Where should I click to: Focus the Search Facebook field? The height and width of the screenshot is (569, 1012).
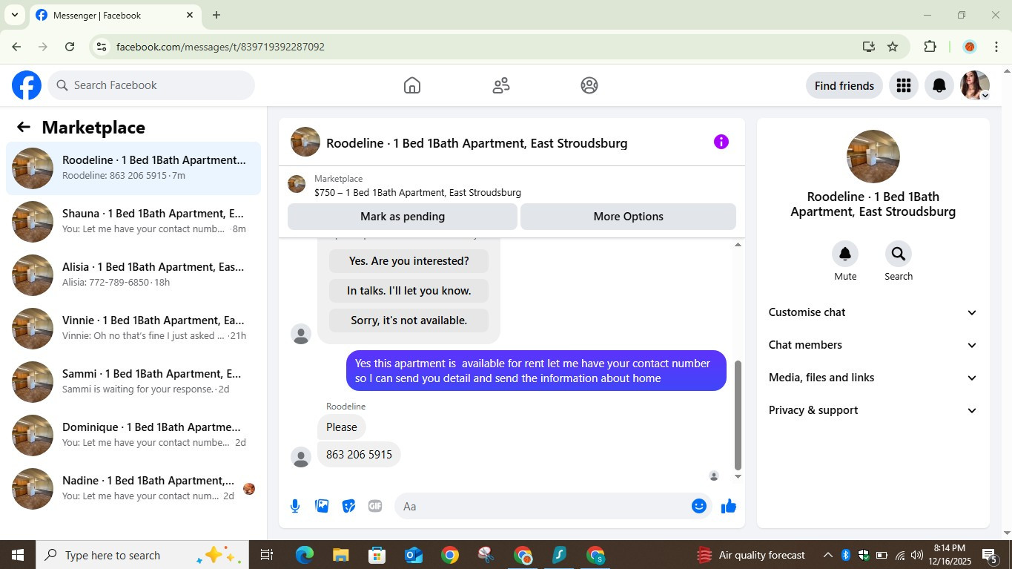pos(151,85)
